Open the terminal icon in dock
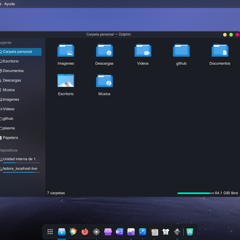This screenshot has width=240, height=240. pos(154,232)
